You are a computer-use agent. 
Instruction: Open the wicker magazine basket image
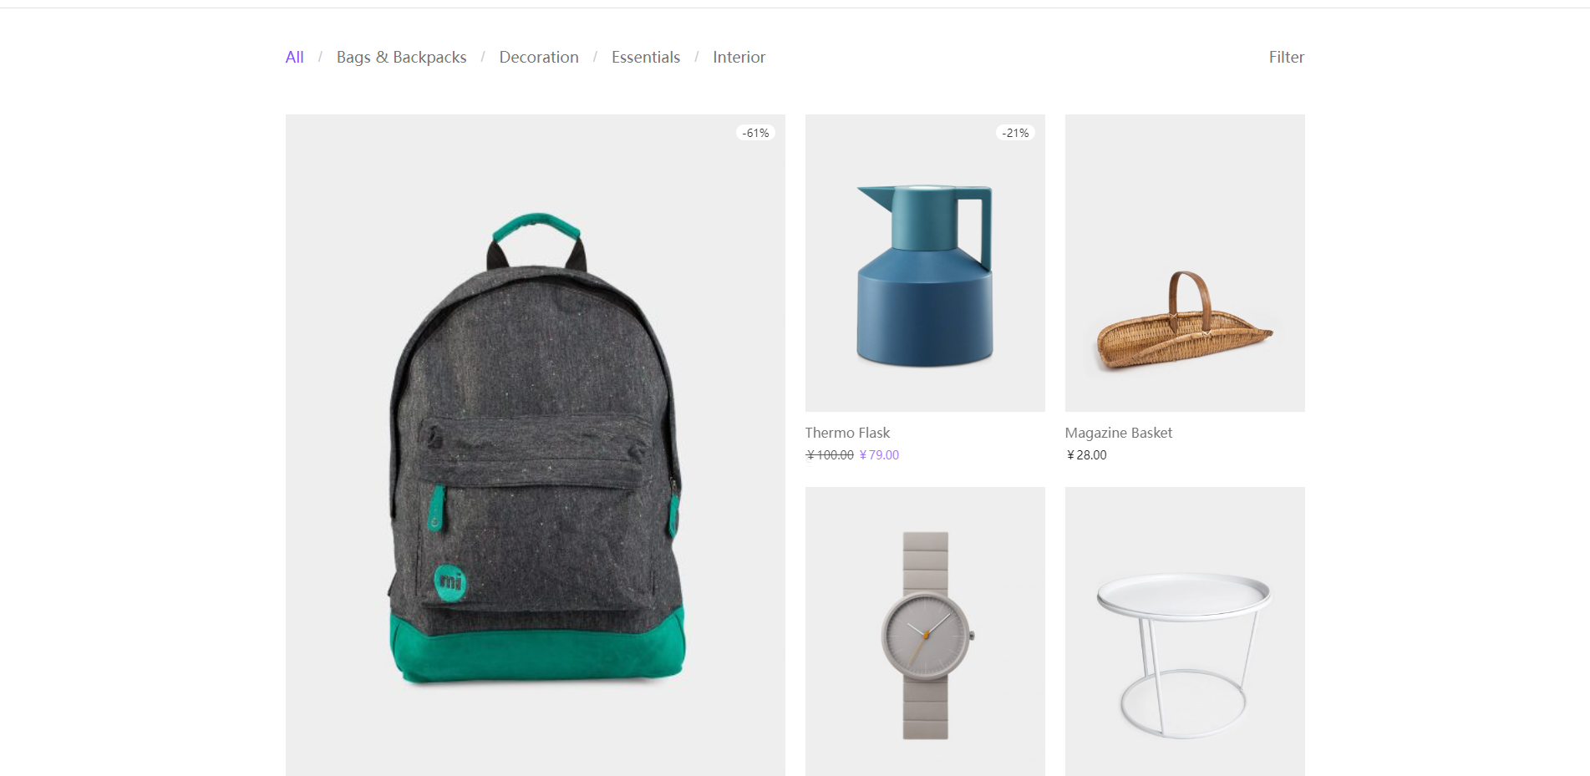click(1185, 263)
